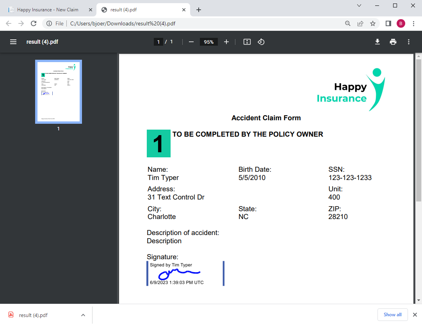Share this page from address bar
Viewport: 422px width, 326px height.
(360, 23)
